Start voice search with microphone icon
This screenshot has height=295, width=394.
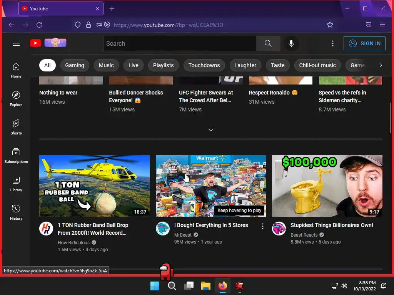coord(291,43)
